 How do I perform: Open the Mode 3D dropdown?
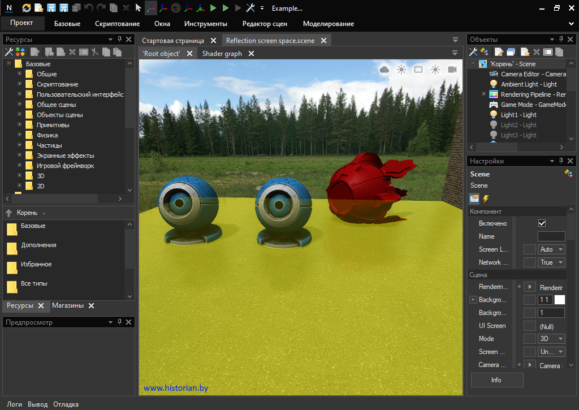pyautogui.click(x=551, y=339)
